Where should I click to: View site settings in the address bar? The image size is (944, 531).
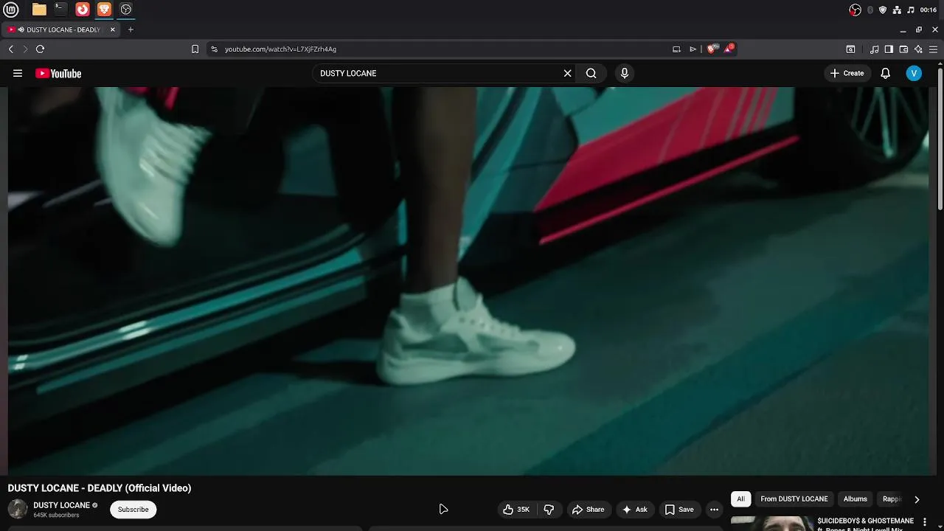tap(214, 49)
